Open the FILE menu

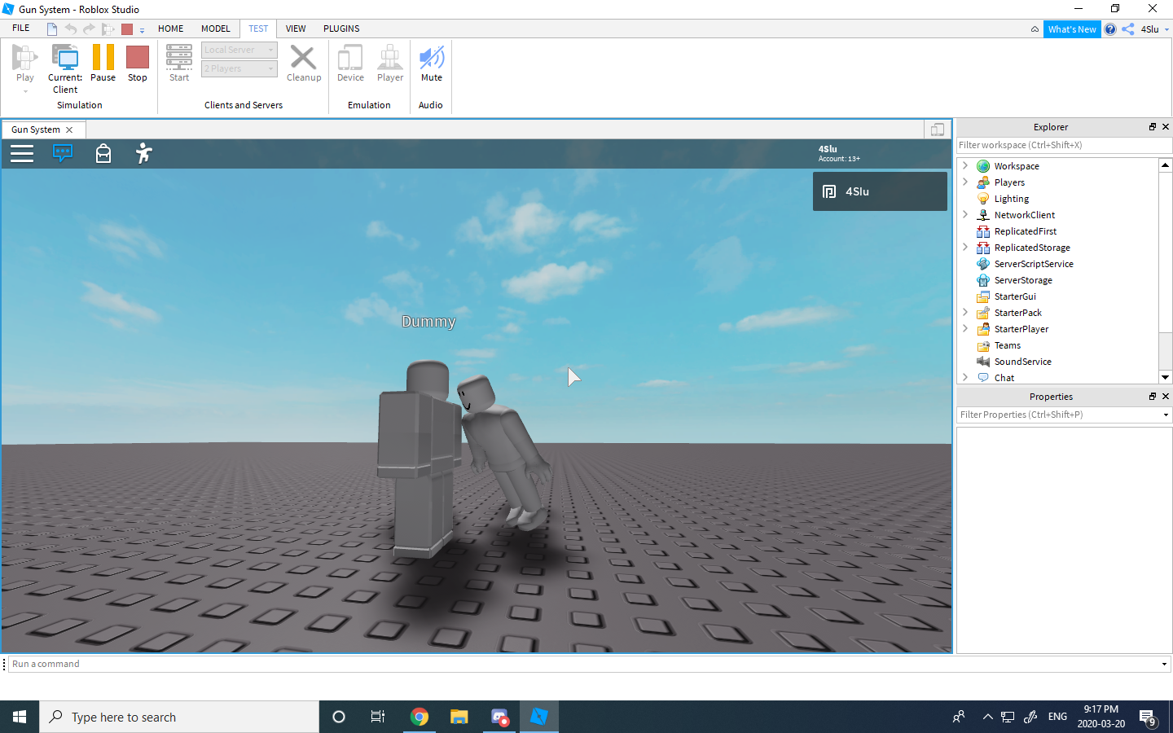(x=21, y=29)
